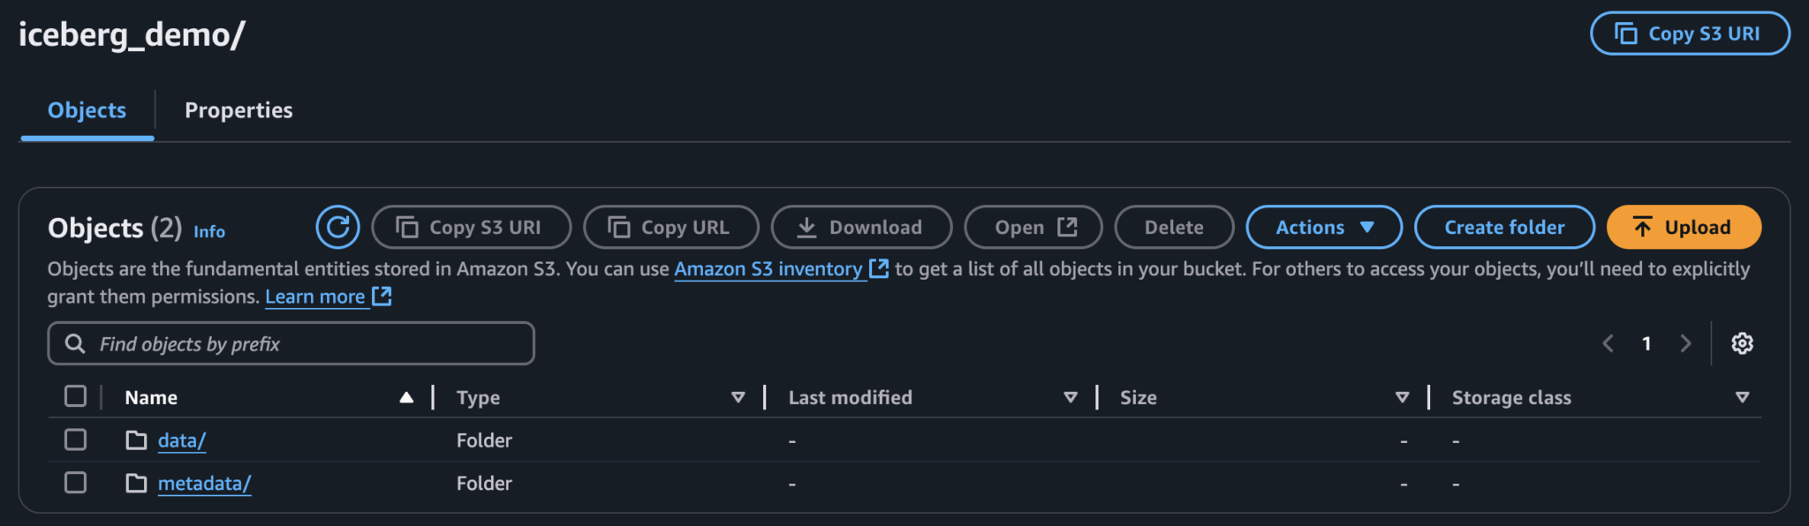1809x526 pixels.
Task: Go to next page arrow
Action: 1685,343
